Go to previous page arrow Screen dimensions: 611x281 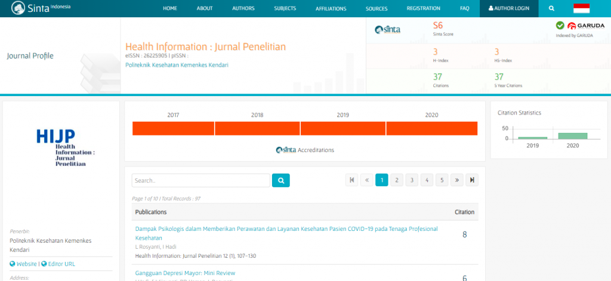pos(367,180)
